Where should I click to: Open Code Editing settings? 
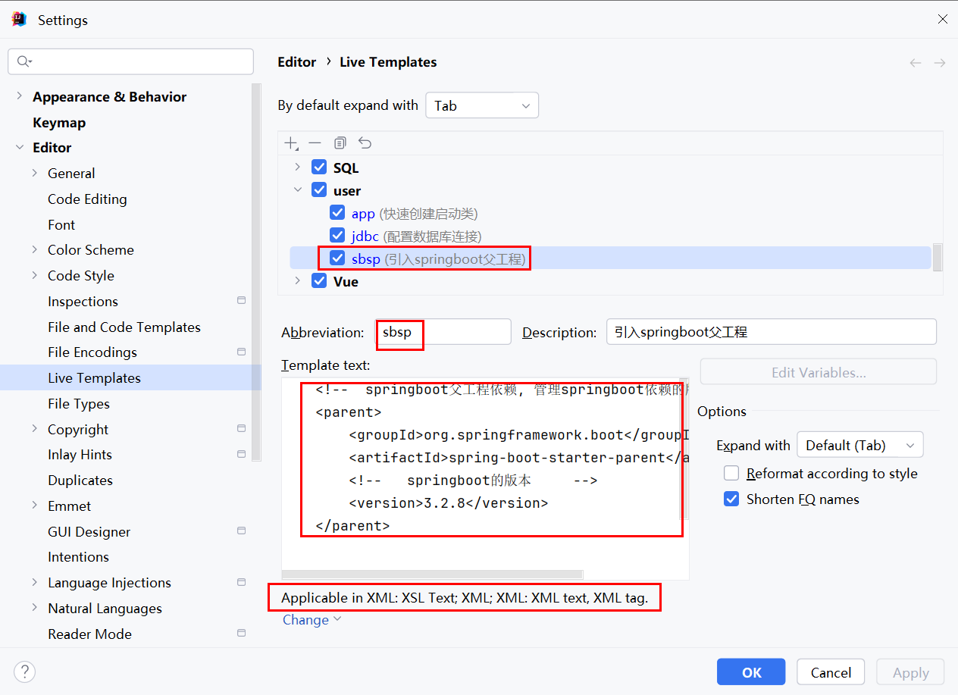87,199
